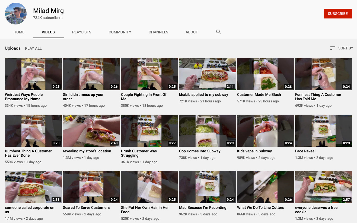This screenshot has width=357, height=223.
Task: Click the Milad Mirg channel name
Action: 48,11
